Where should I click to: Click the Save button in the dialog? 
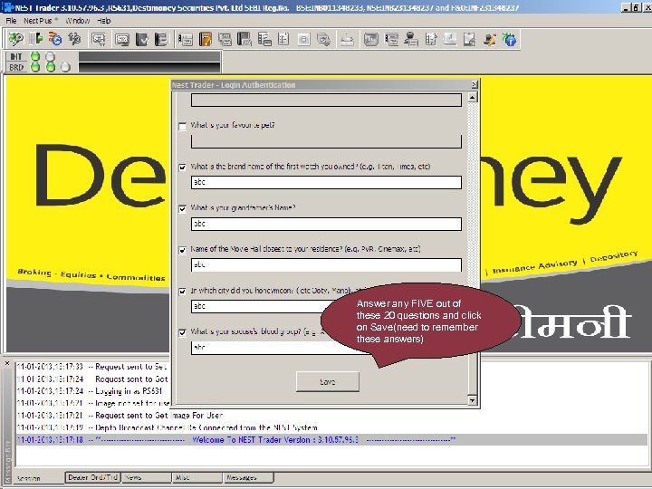328,382
